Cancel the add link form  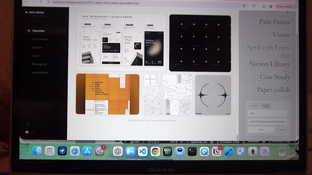point(281,130)
